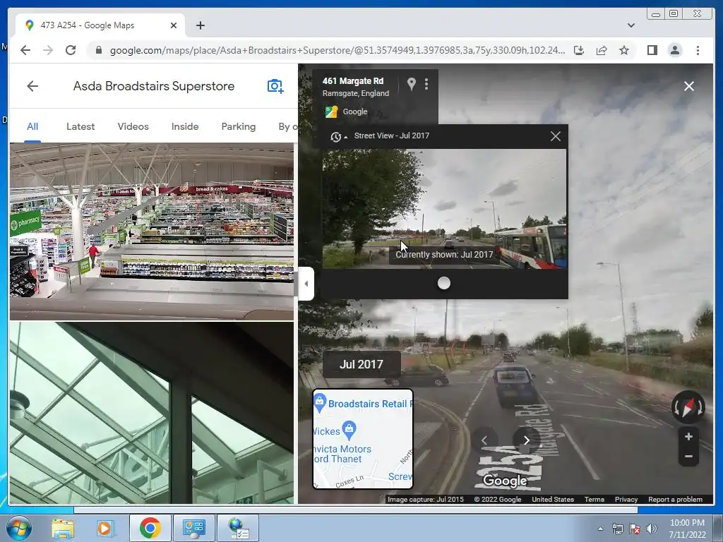Screen dimensions: 723x542
Task: Open the partially visible By owner tab
Action: tap(287, 126)
